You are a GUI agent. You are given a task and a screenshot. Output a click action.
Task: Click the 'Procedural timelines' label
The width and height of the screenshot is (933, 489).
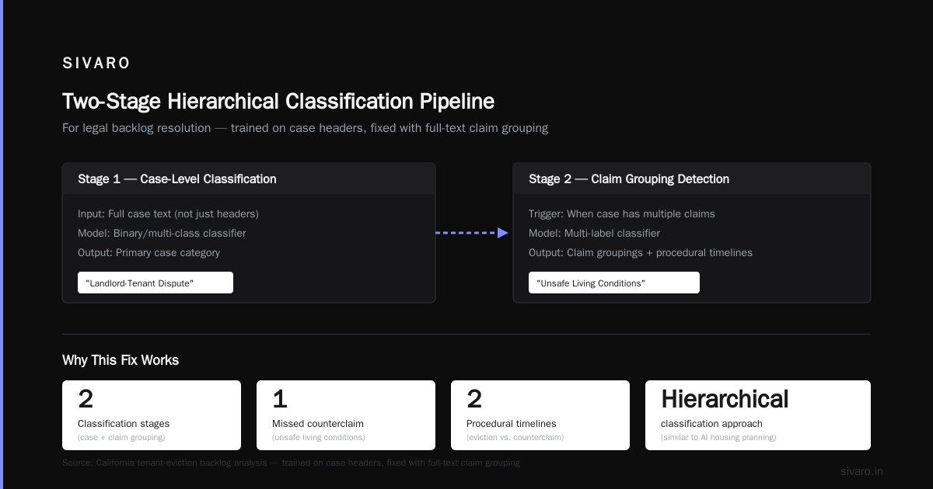512,424
